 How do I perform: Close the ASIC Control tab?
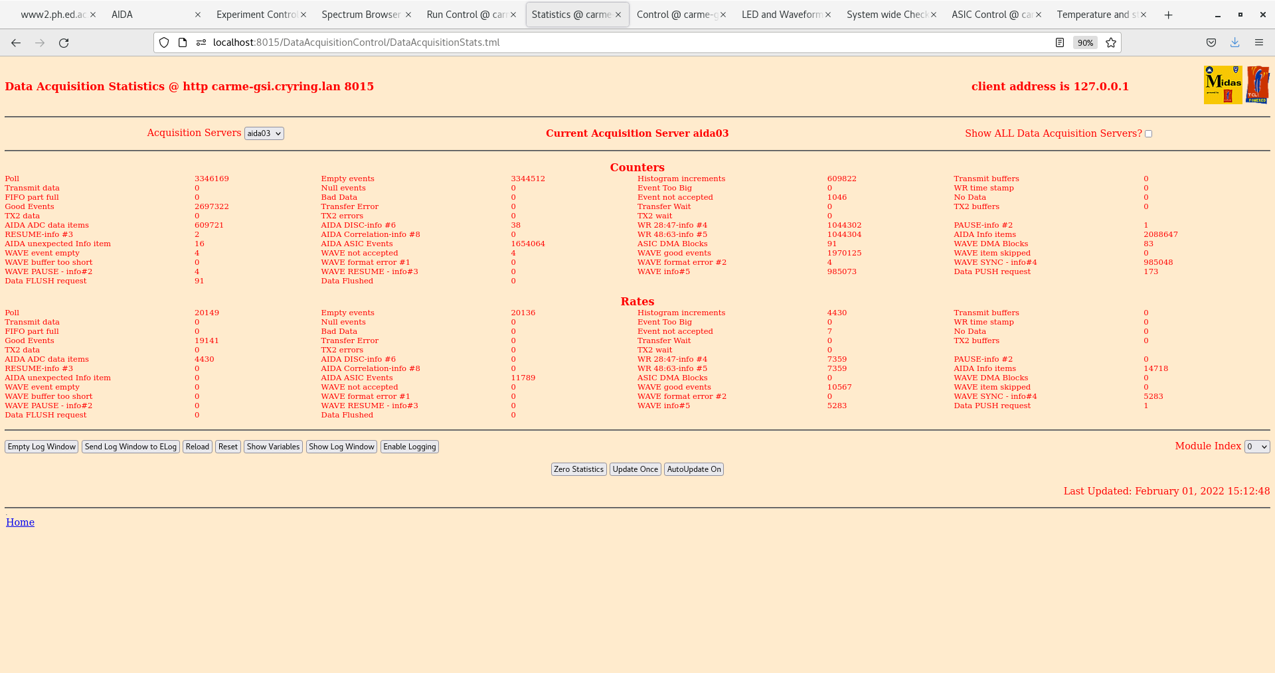tap(1039, 15)
